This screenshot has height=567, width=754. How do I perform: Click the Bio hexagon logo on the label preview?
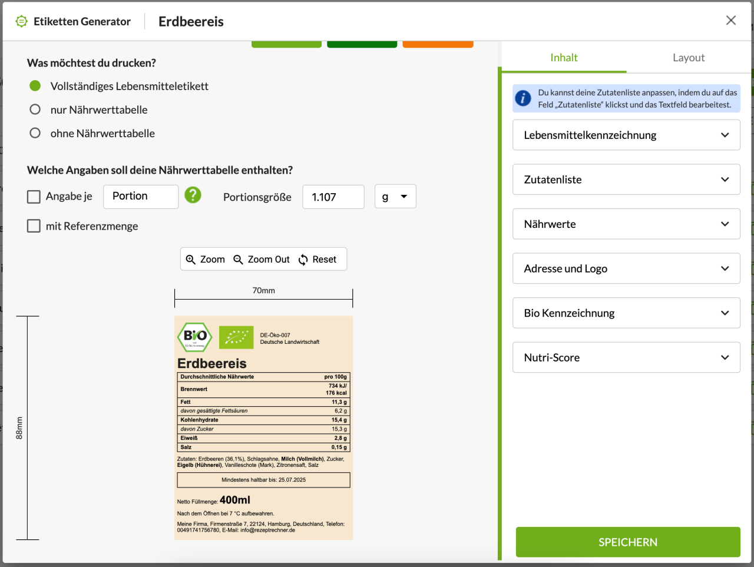(195, 337)
